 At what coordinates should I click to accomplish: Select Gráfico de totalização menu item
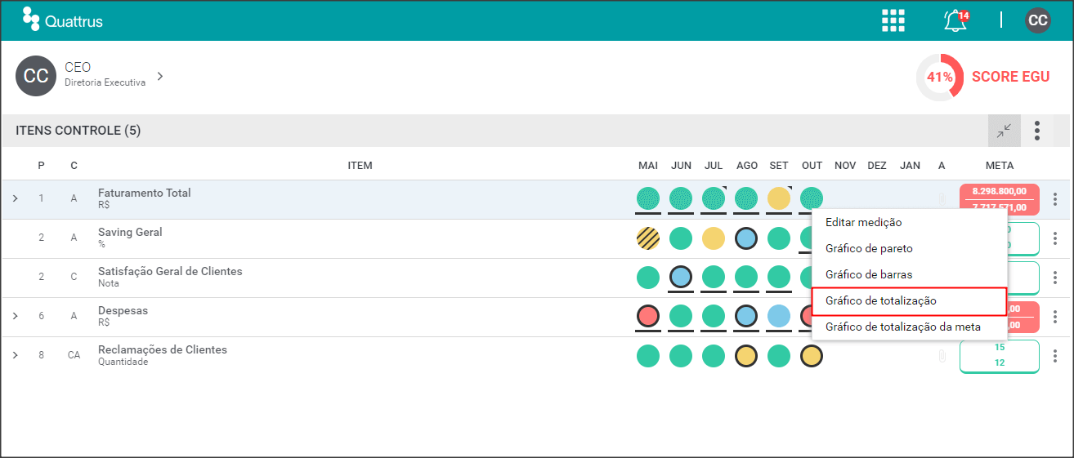909,300
